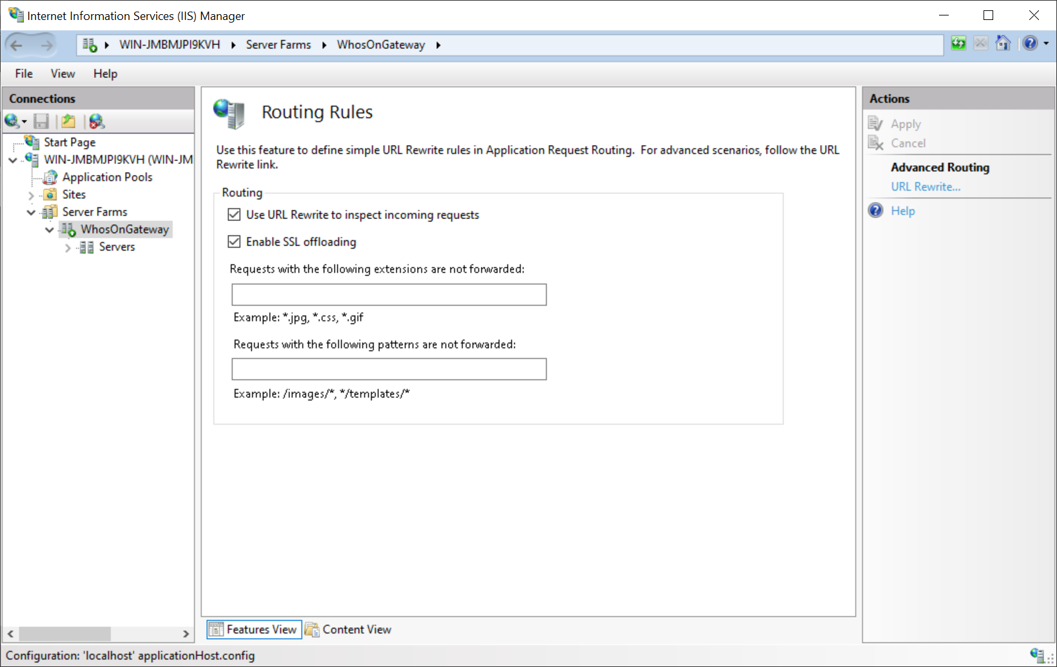Collapse the WhosOnGateway node
Screen dimensions: 1057x667
pyautogui.click(x=49, y=229)
